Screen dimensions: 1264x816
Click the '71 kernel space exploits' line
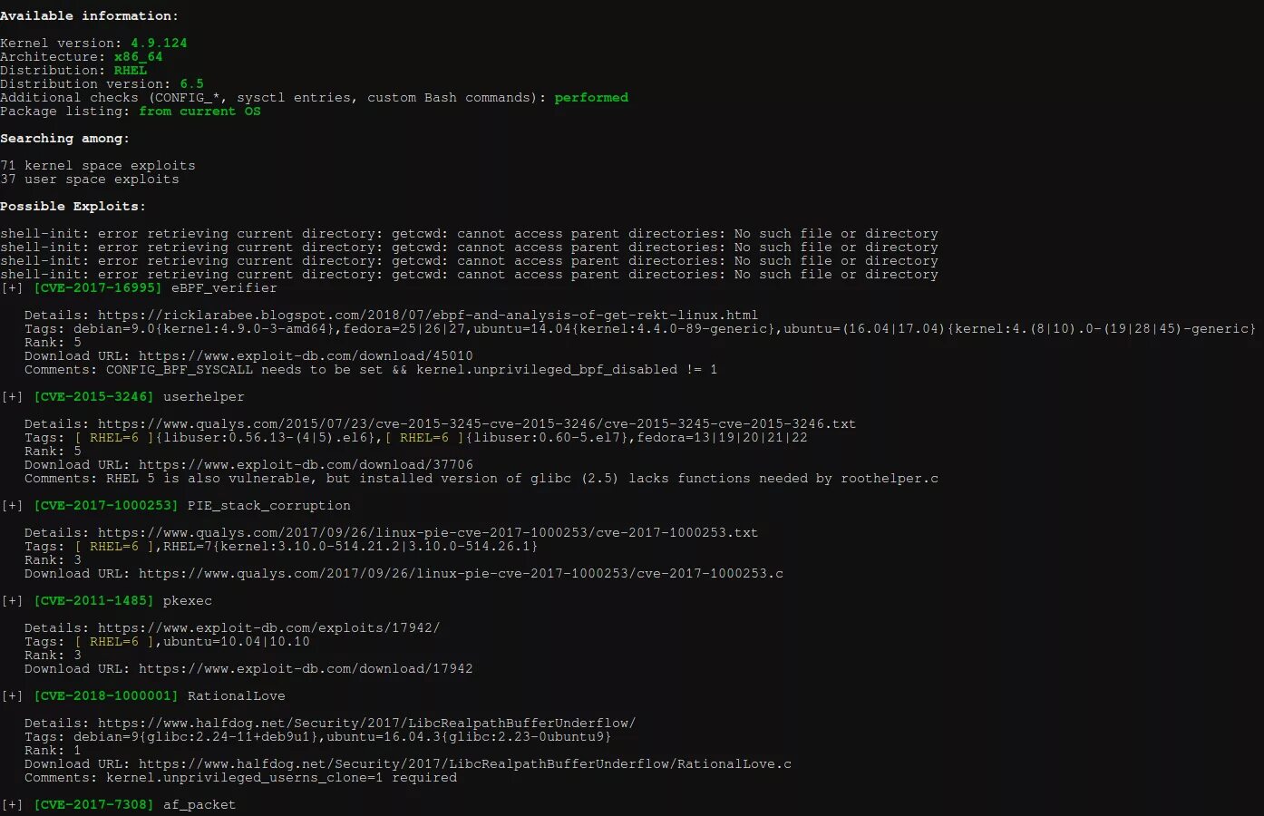tap(98, 165)
